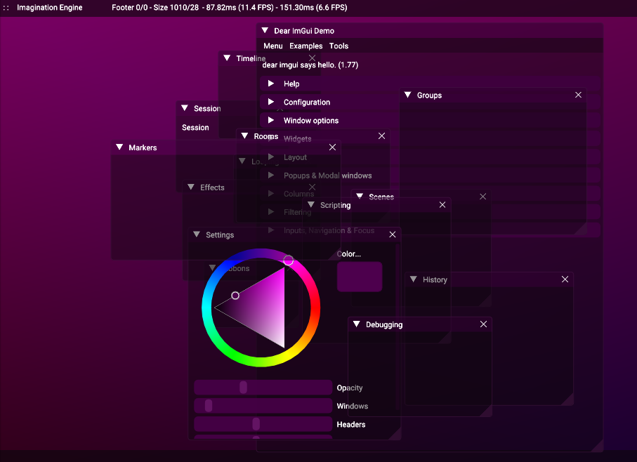Expand the Inputs, Navigation & Focus section
The width and height of the screenshot is (637, 462).
click(430, 230)
